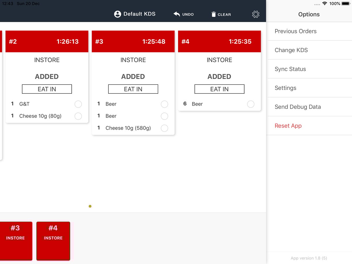Mark the G&T item as completed
The width and height of the screenshot is (352, 264).
pyautogui.click(x=78, y=104)
